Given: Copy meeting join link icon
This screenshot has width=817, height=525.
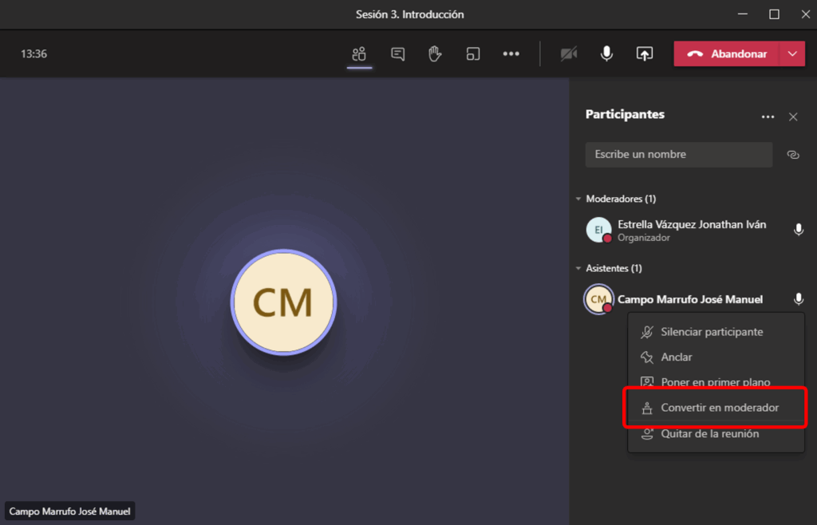Looking at the screenshot, I should pyautogui.click(x=793, y=155).
